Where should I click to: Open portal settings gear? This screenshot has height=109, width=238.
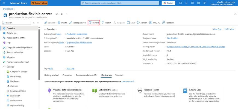point(192,3)
